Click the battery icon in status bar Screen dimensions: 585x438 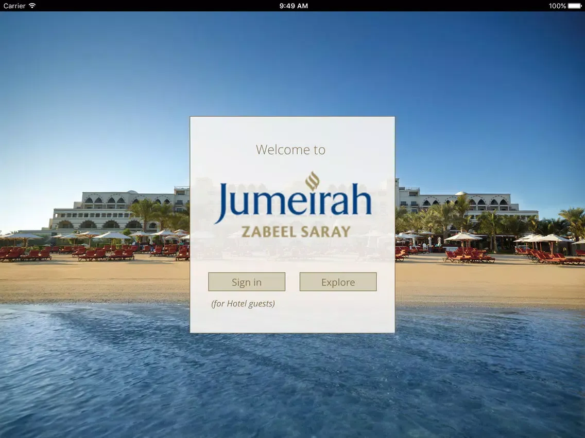575,6
